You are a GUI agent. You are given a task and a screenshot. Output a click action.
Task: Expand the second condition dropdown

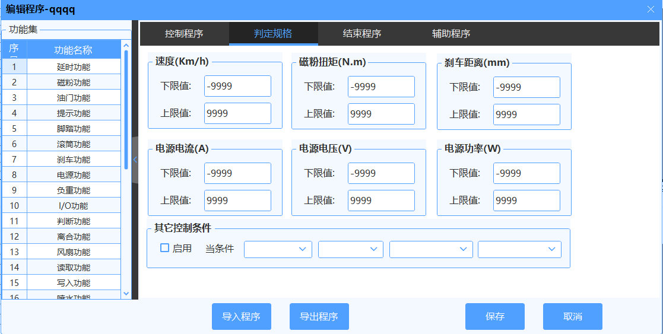click(351, 249)
